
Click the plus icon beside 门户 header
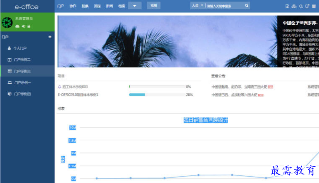[x=50, y=37]
